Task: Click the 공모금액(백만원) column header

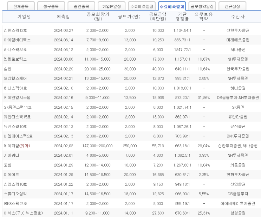Action: point(158,16)
